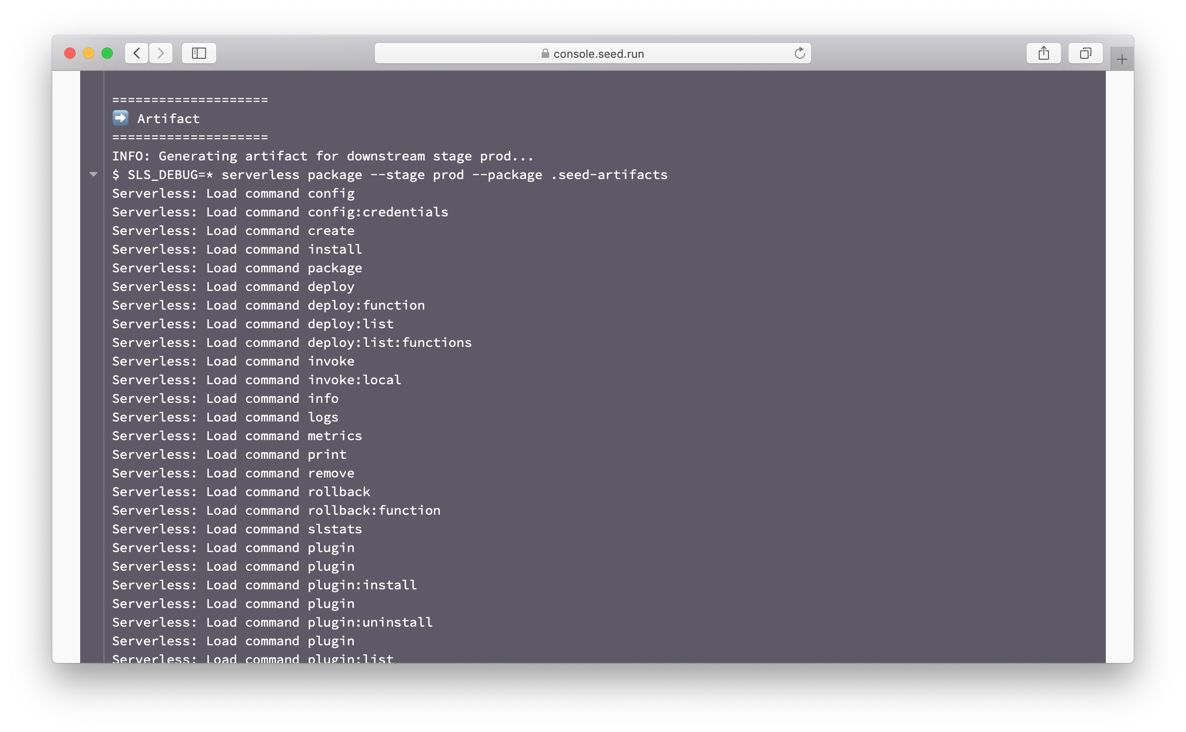Click the forward navigation arrow

161,53
